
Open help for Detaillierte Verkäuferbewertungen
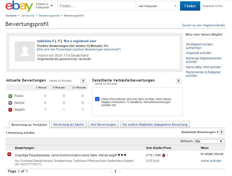tap(179, 81)
